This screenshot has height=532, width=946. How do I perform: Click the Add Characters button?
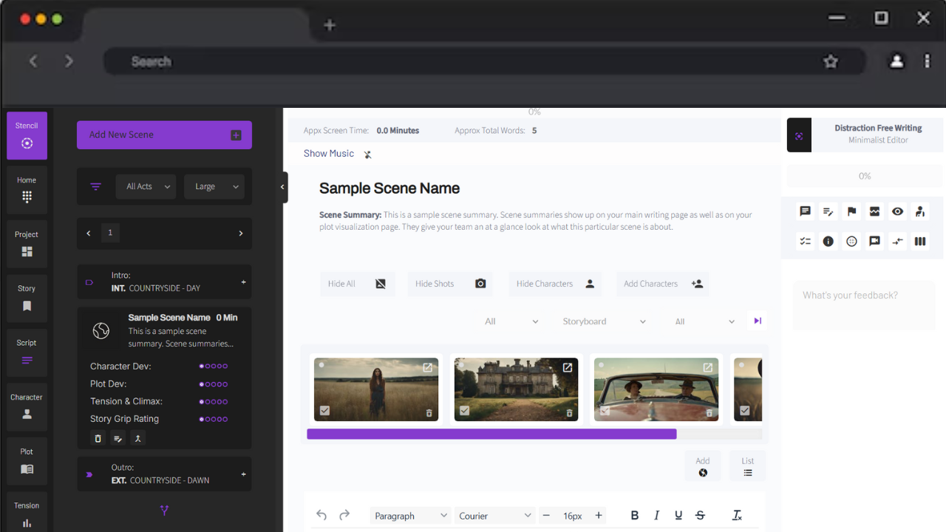[663, 284]
